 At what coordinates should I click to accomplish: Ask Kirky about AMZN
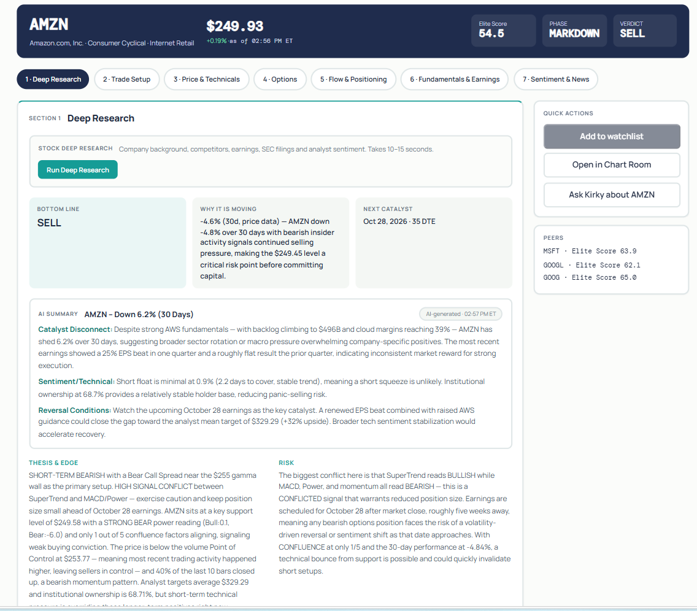click(612, 194)
